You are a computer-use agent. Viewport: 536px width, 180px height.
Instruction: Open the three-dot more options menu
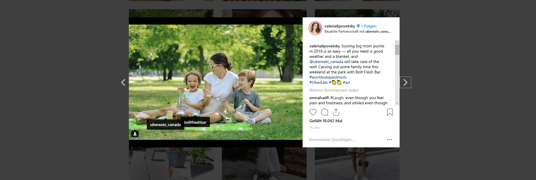coord(389,140)
